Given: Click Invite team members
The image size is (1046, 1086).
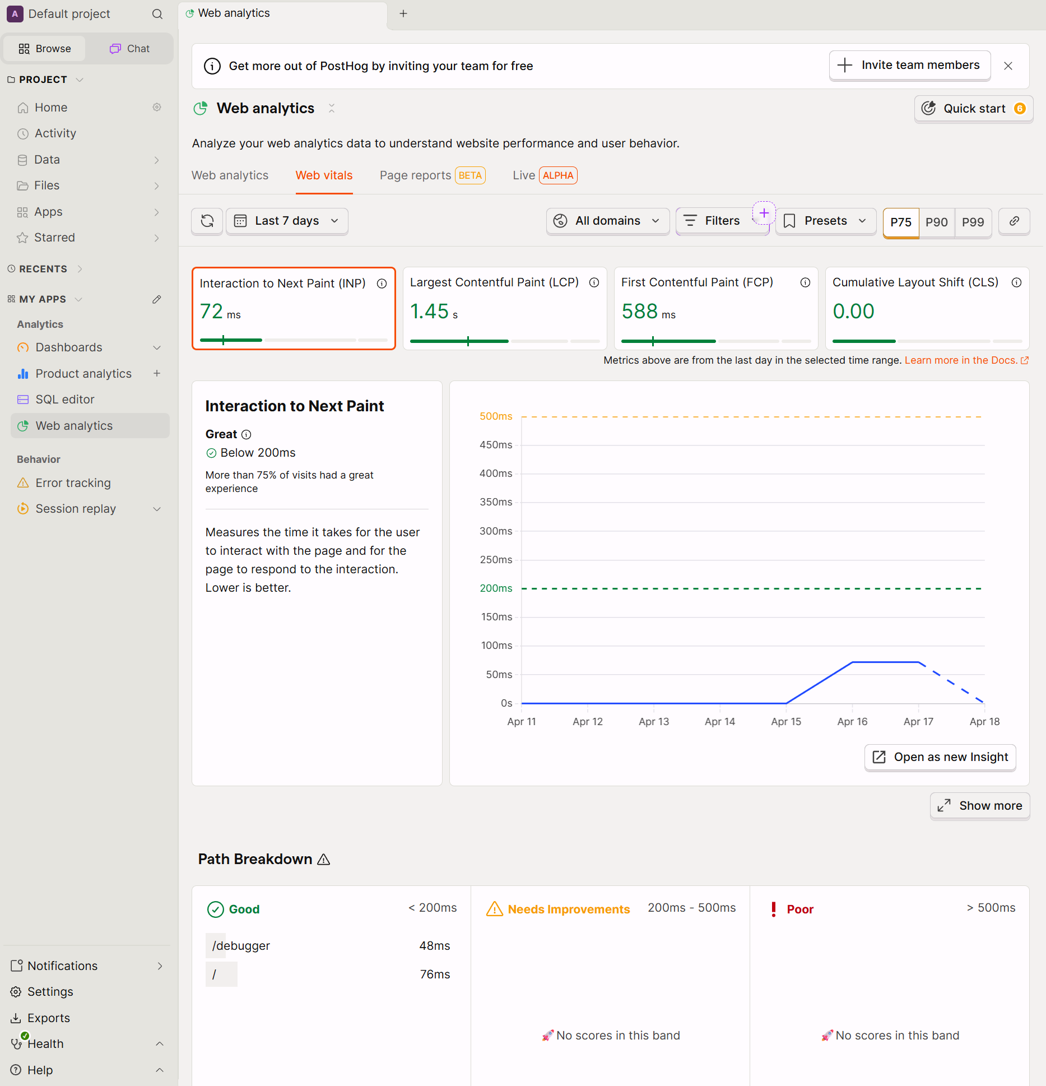Looking at the screenshot, I should [x=909, y=66].
